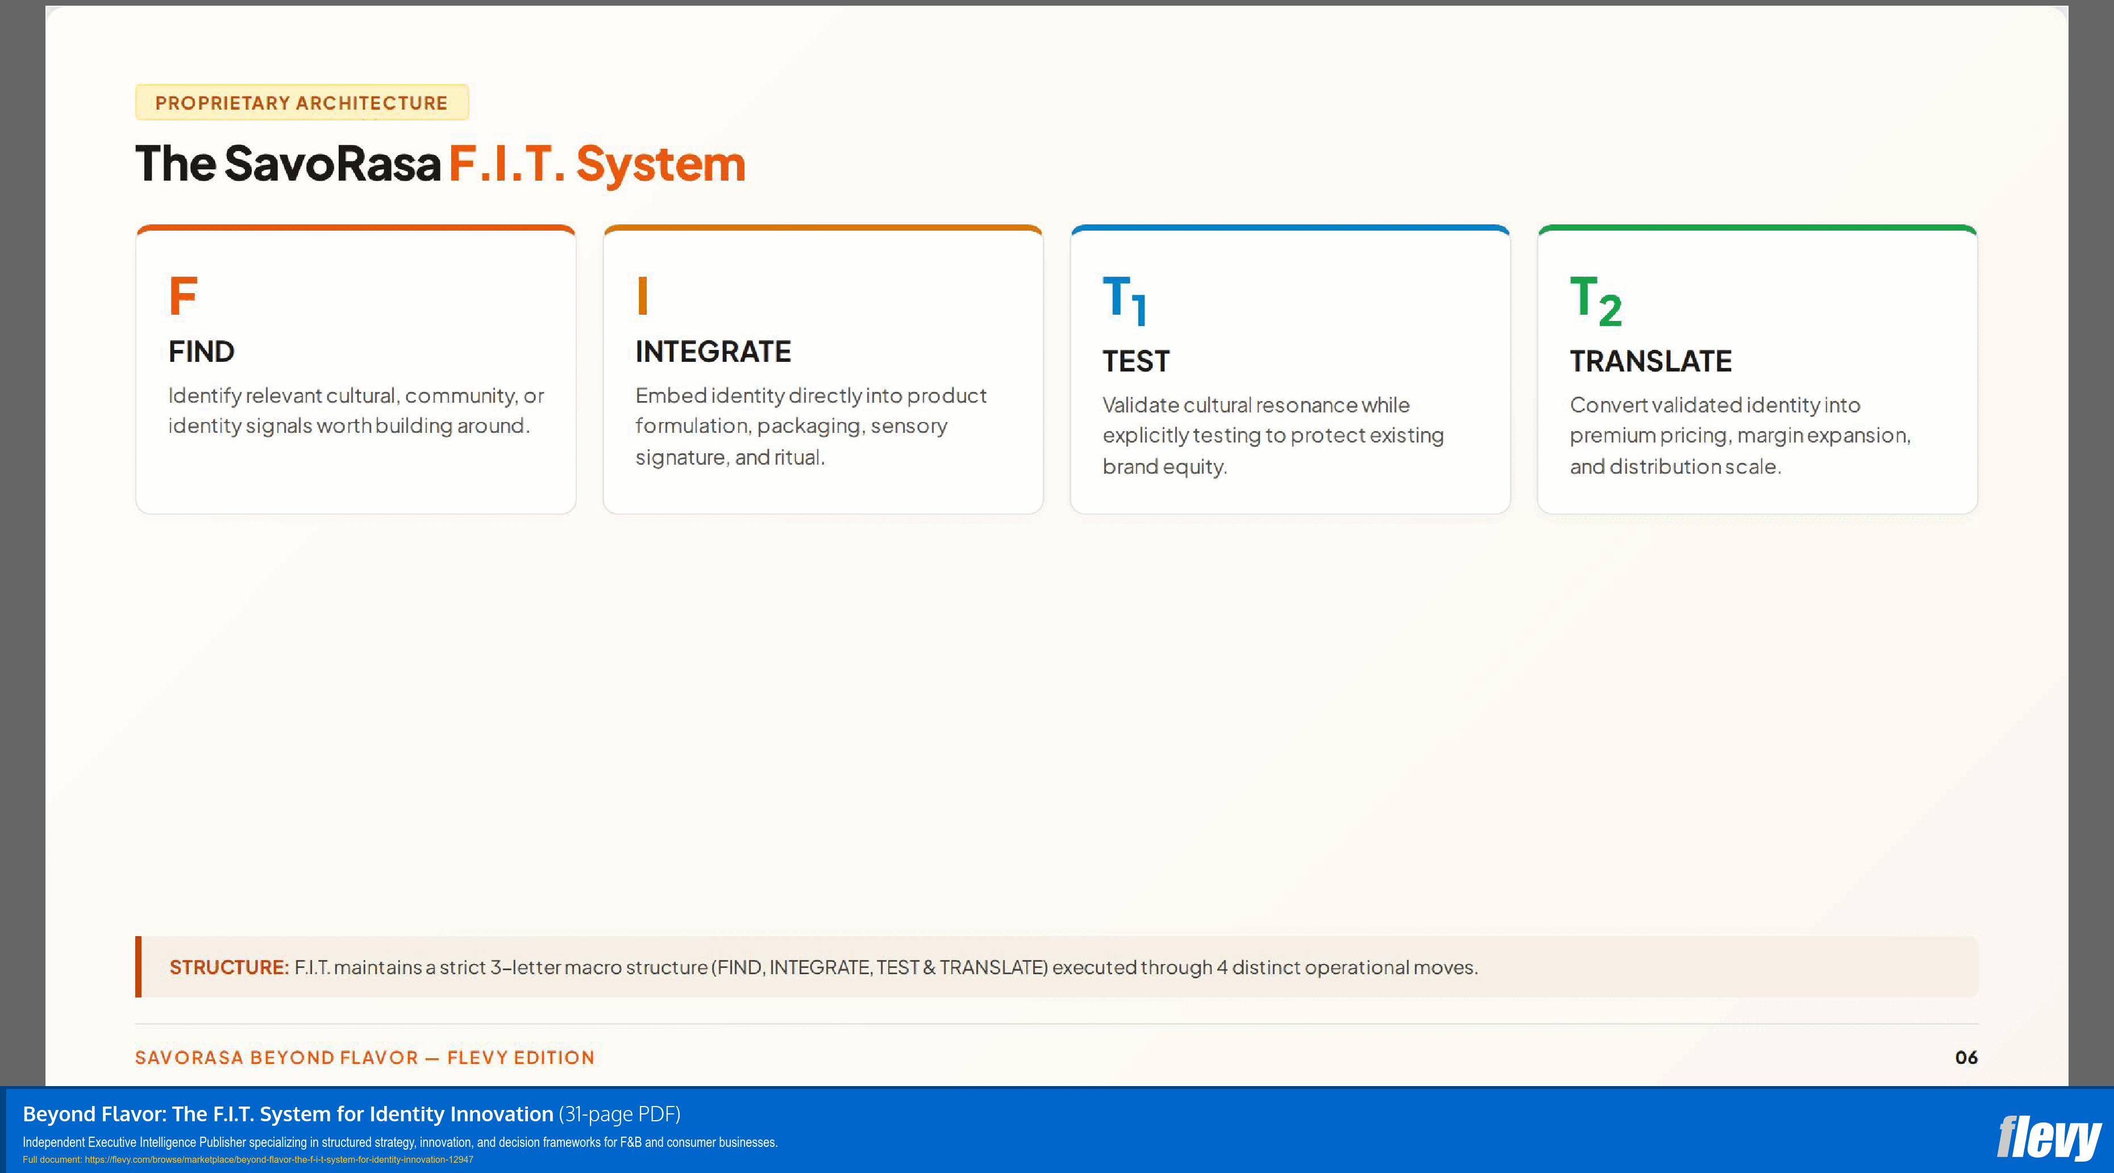Click the INTEGRATE card heading
This screenshot has width=2114, height=1173.
[713, 352]
